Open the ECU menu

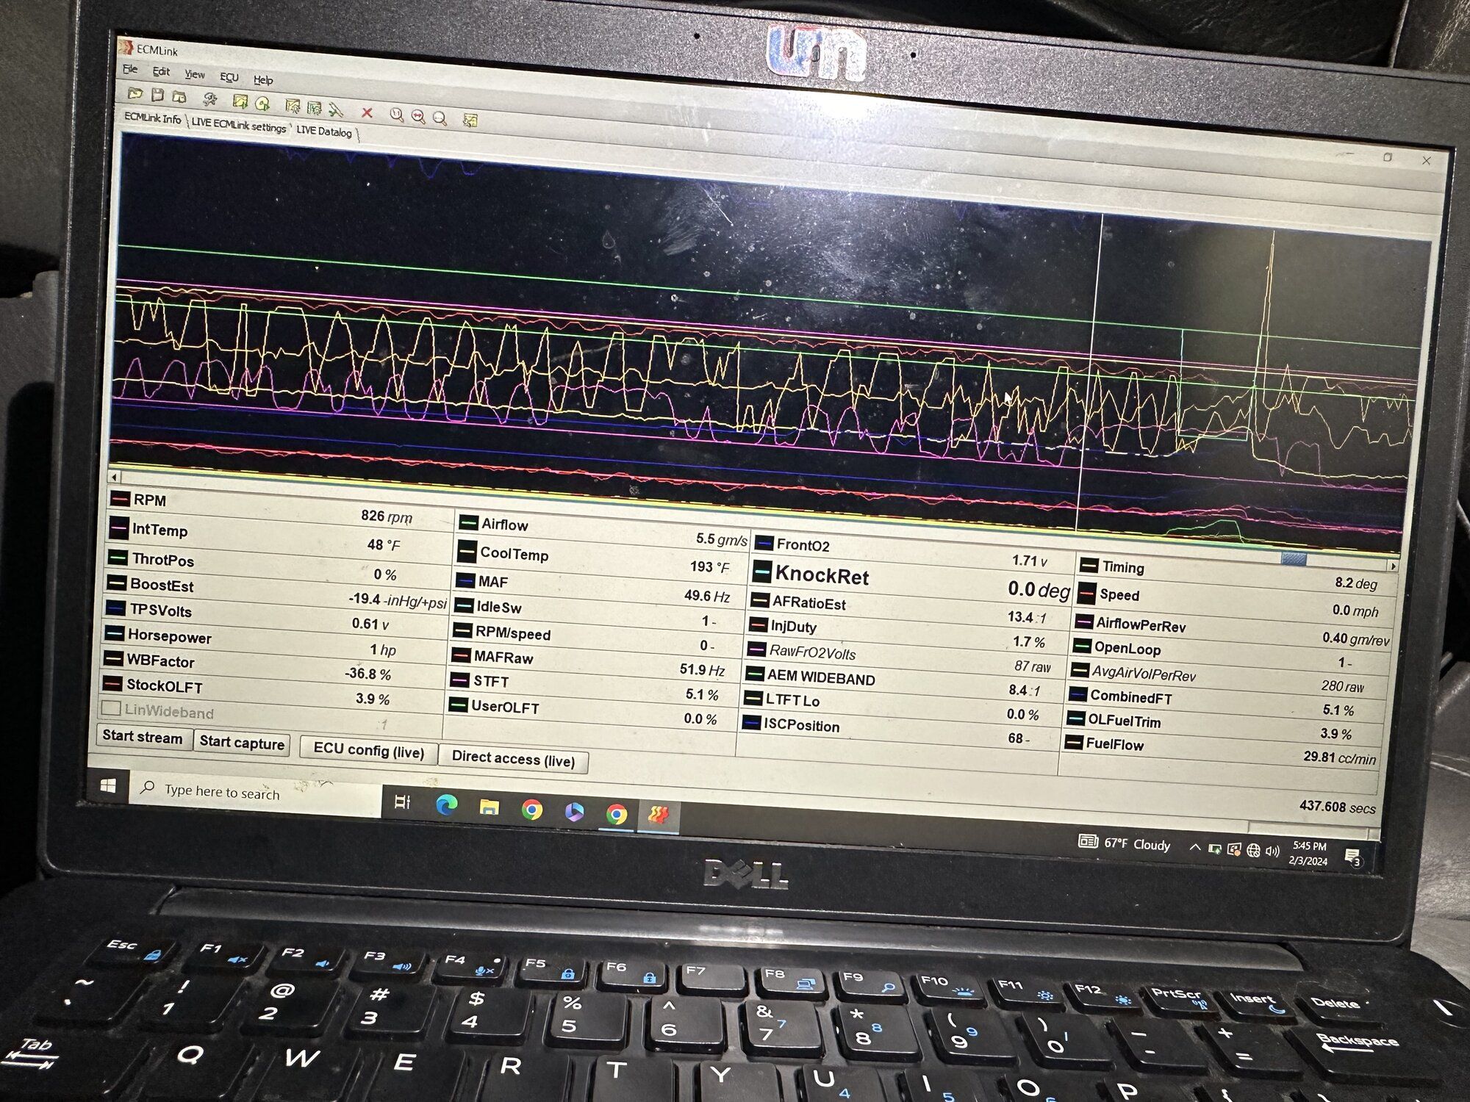pyautogui.click(x=229, y=77)
